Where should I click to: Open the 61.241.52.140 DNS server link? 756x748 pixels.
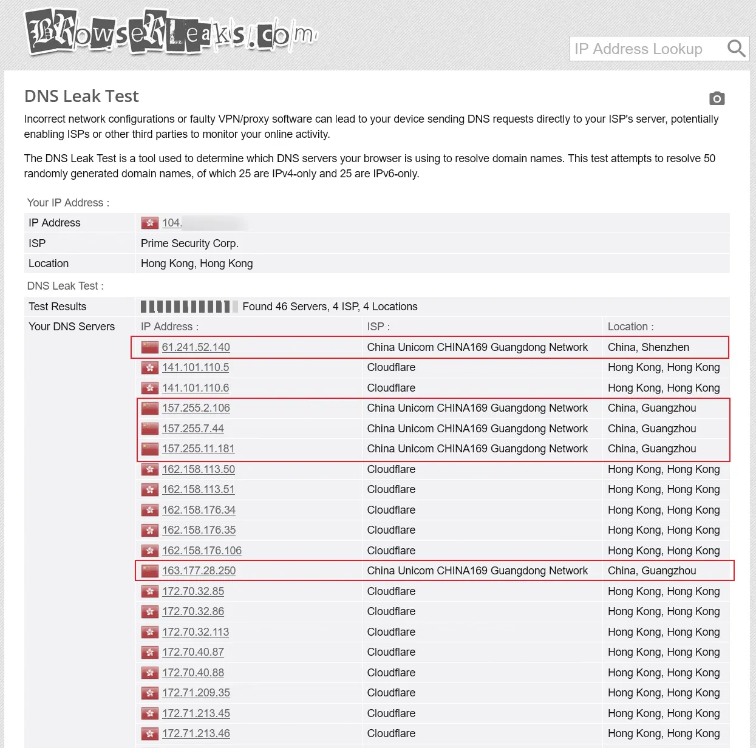196,347
